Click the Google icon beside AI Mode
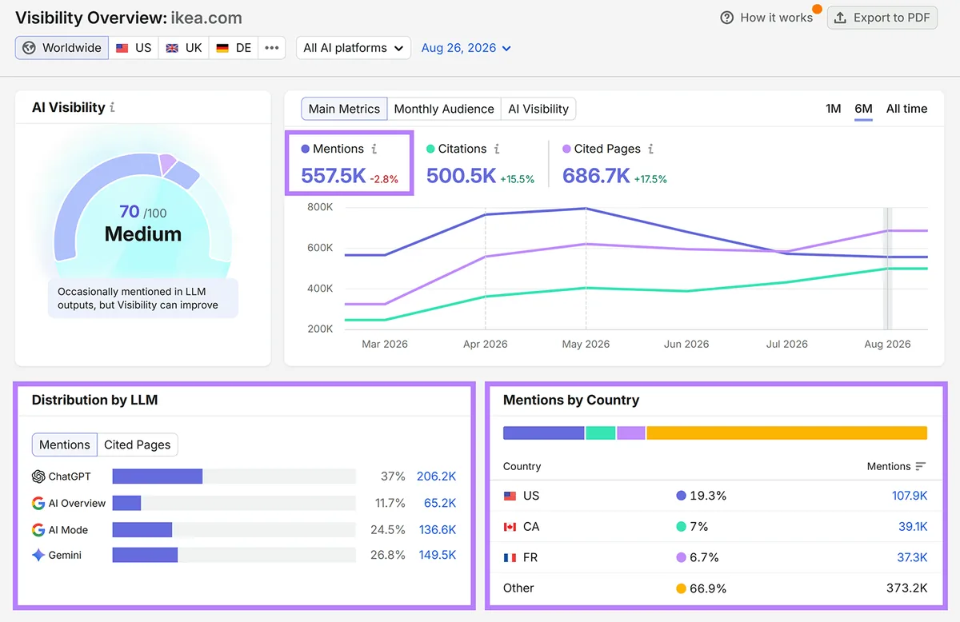 38,530
